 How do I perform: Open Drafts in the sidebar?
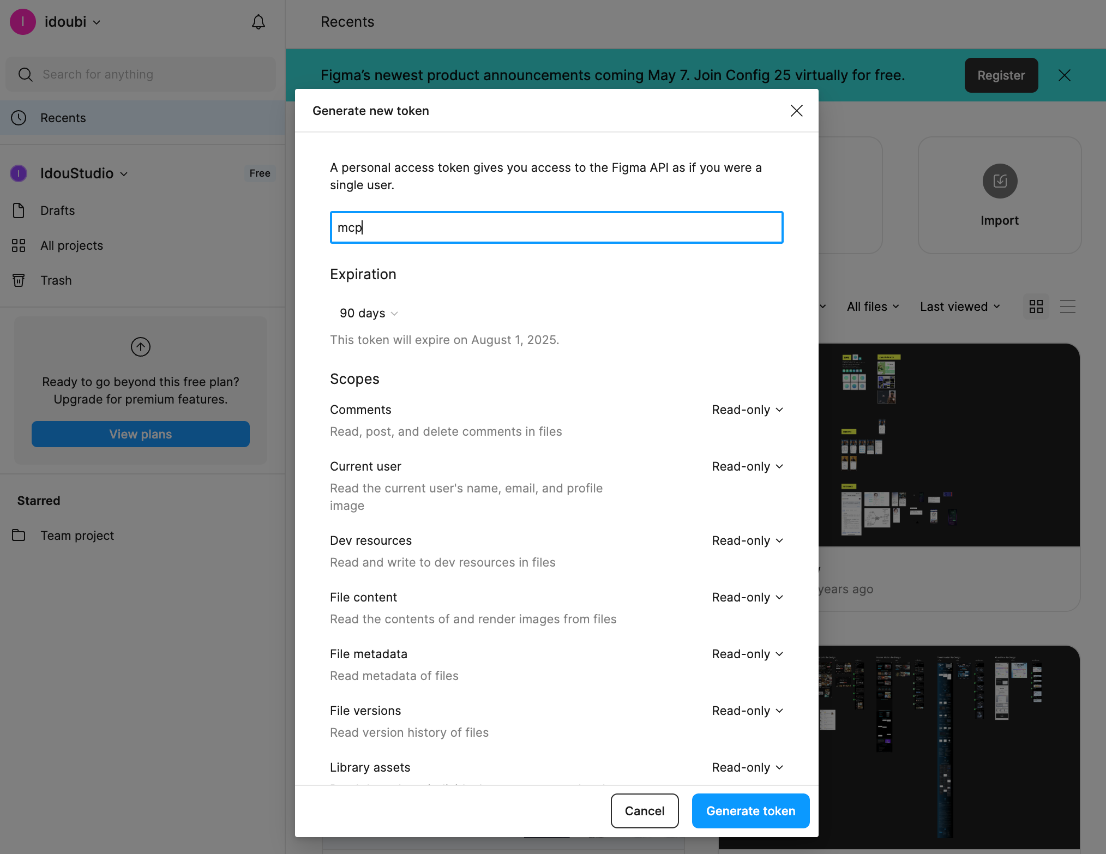point(57,211)
